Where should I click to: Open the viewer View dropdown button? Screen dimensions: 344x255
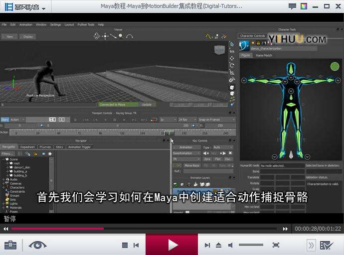9,36
